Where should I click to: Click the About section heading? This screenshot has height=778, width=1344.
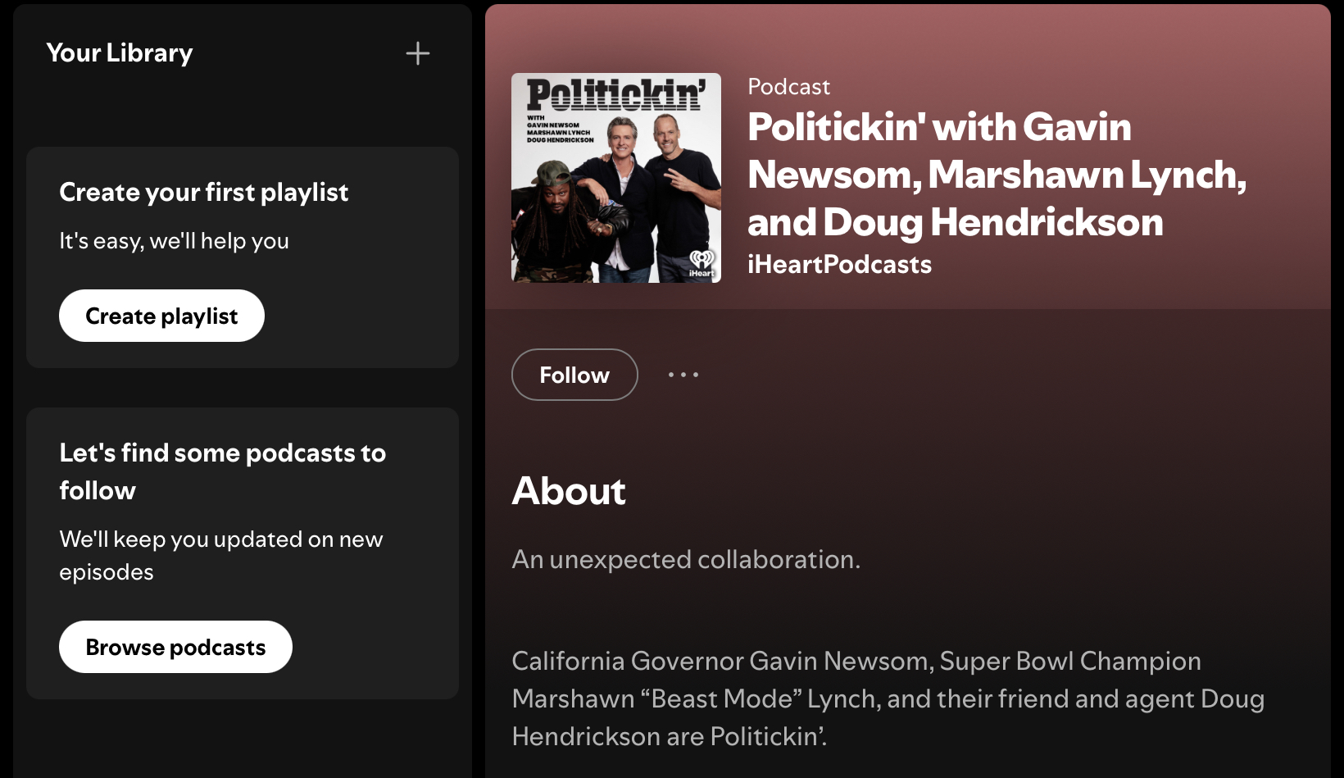(x=569, y=491)
